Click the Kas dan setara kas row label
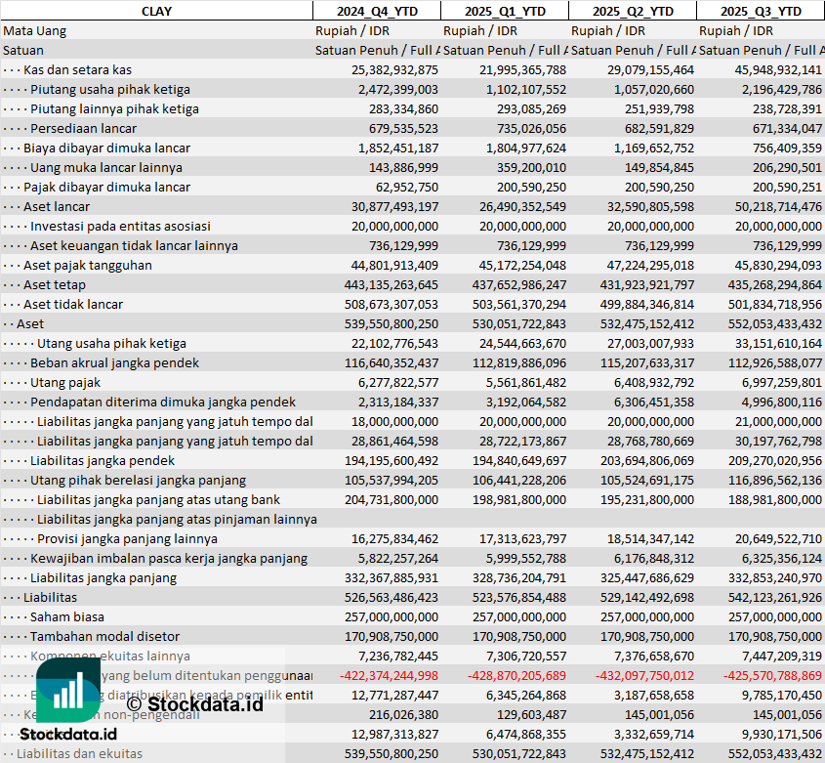This screenshot has width=825, height=763. click(77, 69)
